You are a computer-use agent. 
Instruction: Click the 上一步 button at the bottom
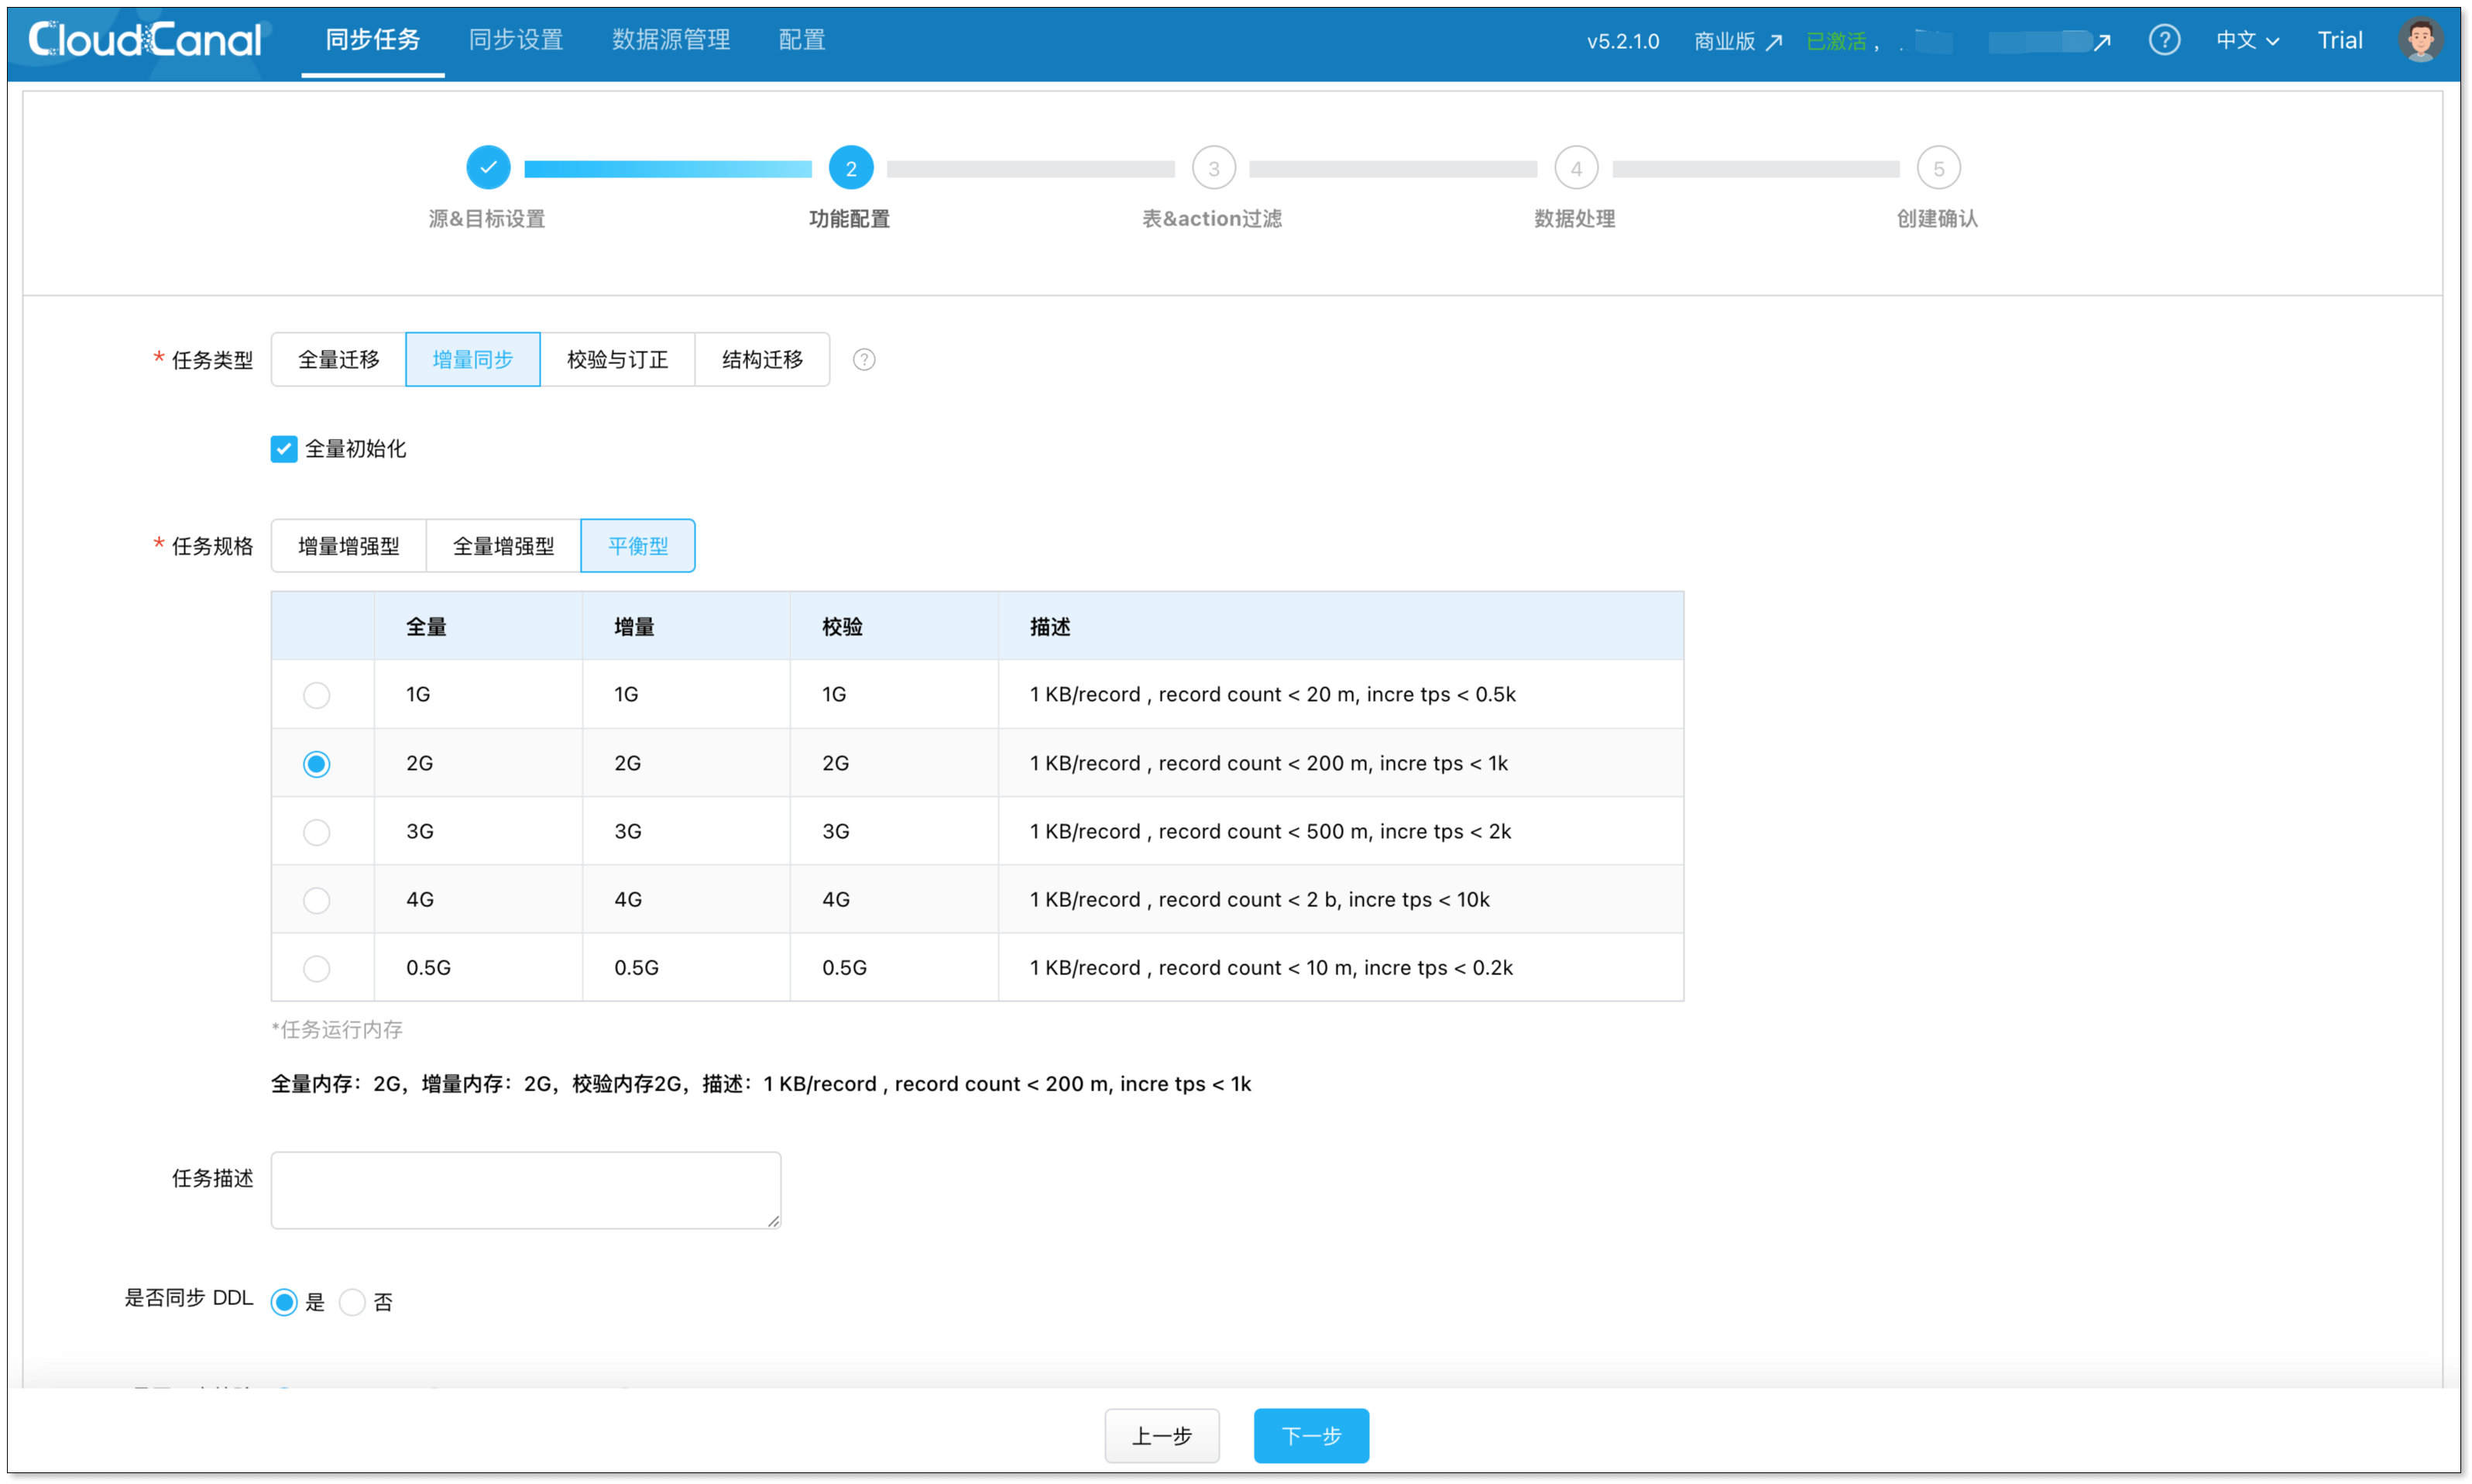click(1162, 1436)
